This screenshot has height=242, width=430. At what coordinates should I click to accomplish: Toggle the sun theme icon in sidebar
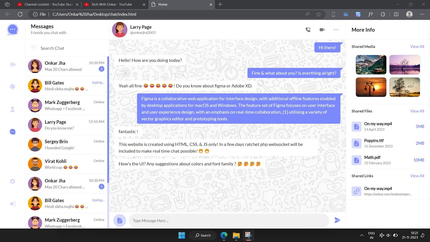pos(12,65)
